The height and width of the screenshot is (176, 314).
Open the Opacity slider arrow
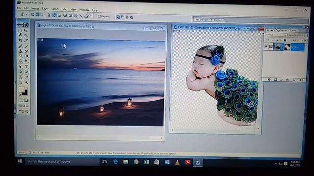point(306,35)
